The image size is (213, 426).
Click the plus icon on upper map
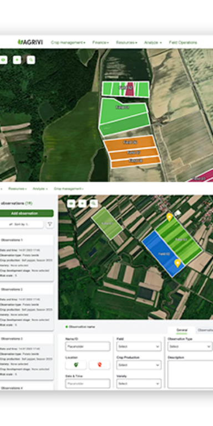click(x=17, y=60)
